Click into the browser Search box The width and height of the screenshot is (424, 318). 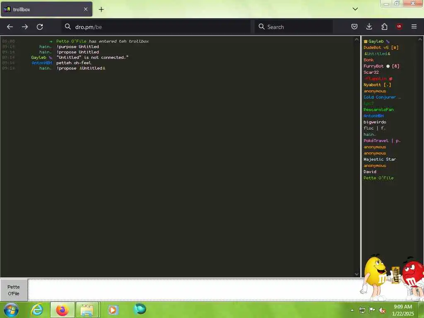tap(294, 27)
